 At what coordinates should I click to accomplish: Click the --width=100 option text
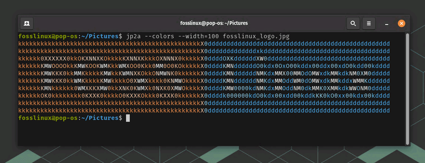coord(199,36)
